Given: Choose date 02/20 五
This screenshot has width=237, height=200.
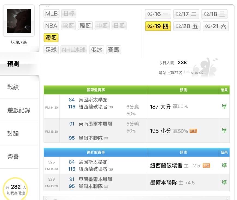Looking at the screenshot, I should [187, 26].
